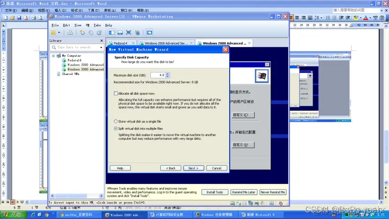The image size is (389, 219).
Task: Toggle the library sidebar view icon
Action: 112,32
